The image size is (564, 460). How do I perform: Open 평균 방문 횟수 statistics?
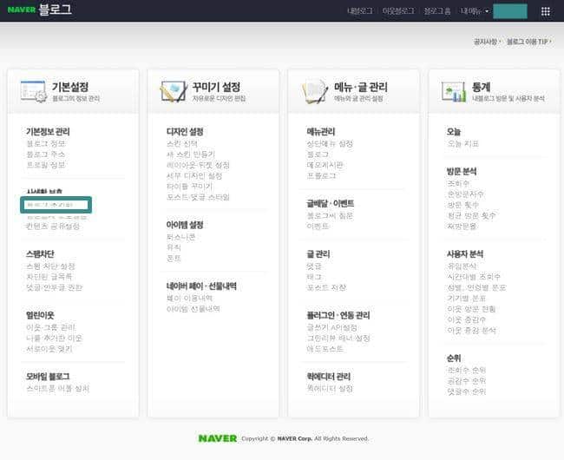pyautogui.click(x=471, y=215)
